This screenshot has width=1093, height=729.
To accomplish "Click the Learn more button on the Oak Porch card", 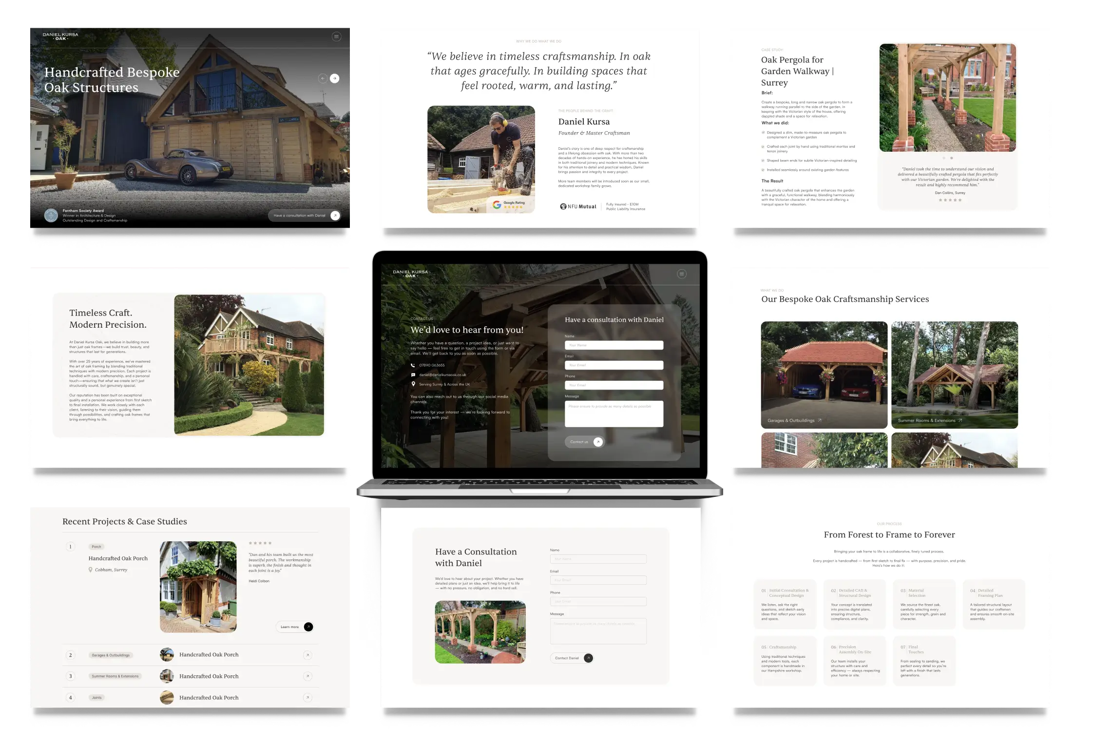I will [x=295, y=627].
